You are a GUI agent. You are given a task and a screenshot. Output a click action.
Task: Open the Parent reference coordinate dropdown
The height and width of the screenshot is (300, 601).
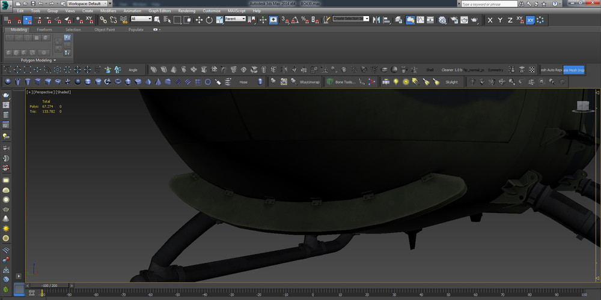(x=235, y=19)
